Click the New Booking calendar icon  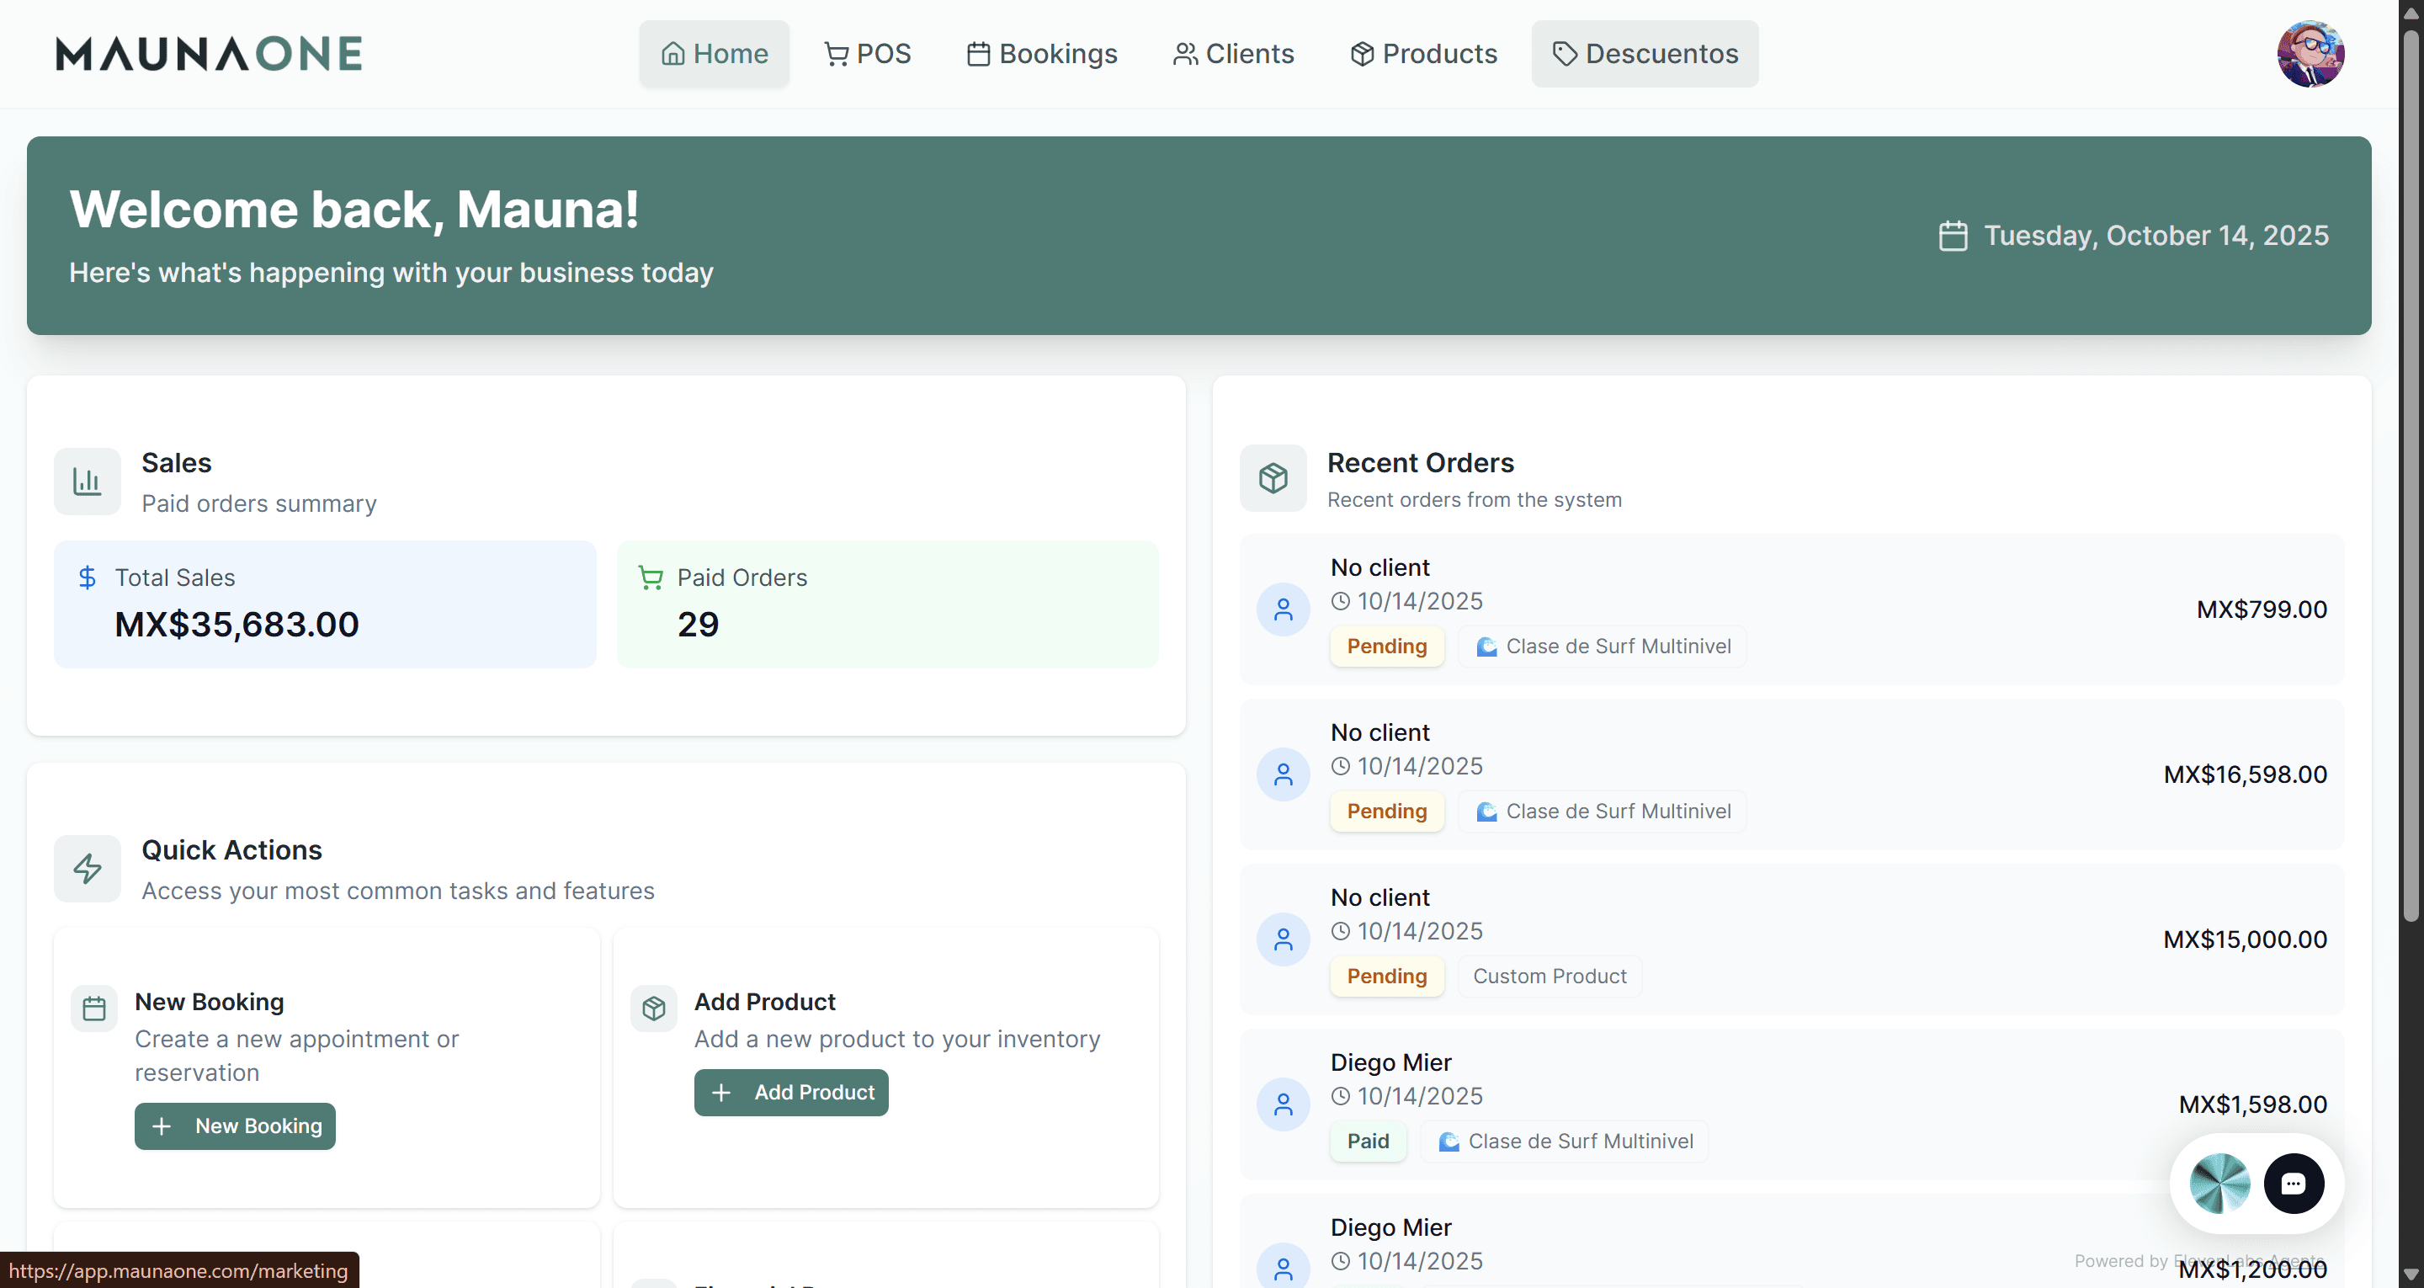coord(94,1009)
